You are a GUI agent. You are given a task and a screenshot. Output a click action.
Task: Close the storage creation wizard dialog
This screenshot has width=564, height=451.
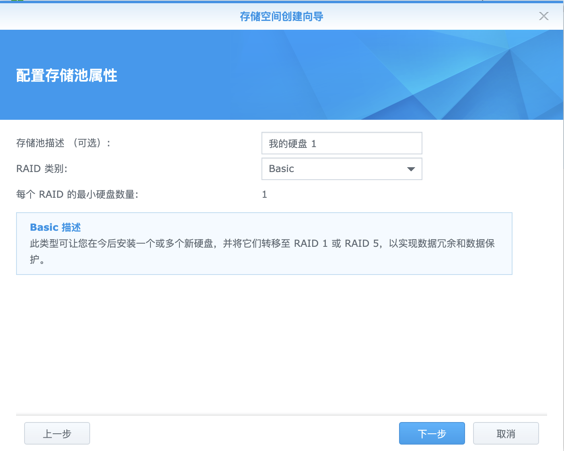tap(543, 16)
